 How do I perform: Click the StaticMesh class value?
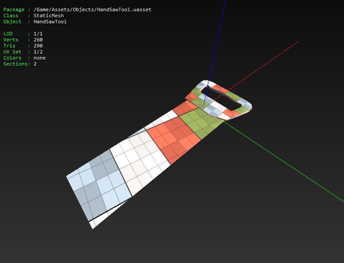pos(49,16)
